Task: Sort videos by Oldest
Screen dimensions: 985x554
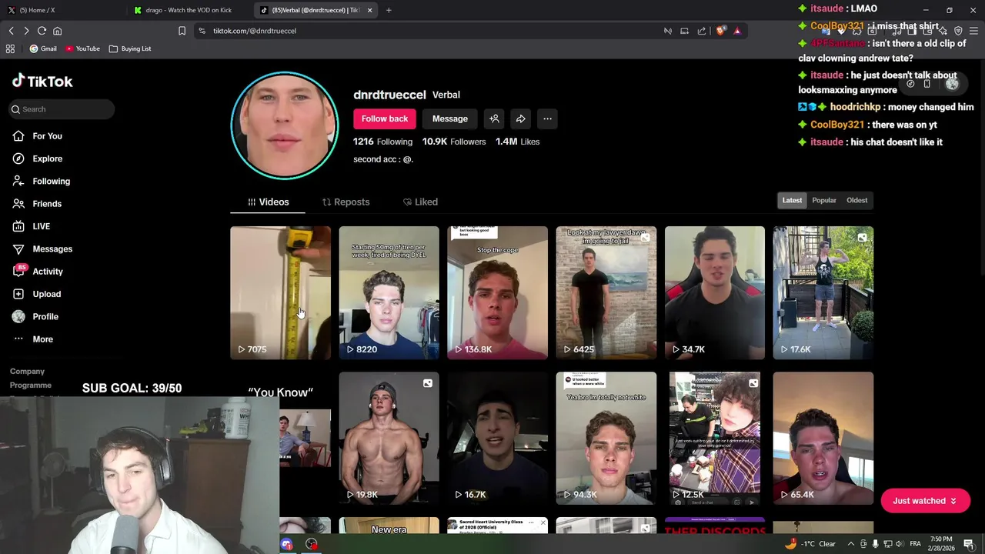Action: pos(857,200)
